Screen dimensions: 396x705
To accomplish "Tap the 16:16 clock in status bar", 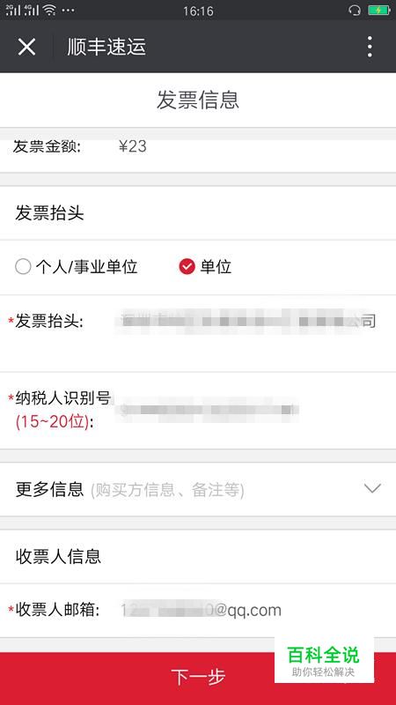I will (198, 11).
